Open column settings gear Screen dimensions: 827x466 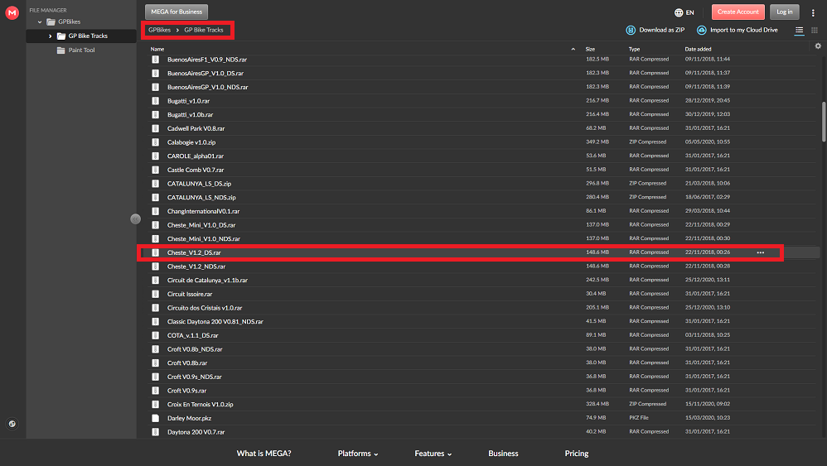pos(818,46)
